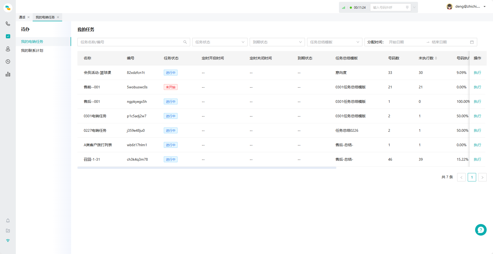Select 我的联系计划 in sidebar
The image size is (493, 254).
(x=43, y=50)
